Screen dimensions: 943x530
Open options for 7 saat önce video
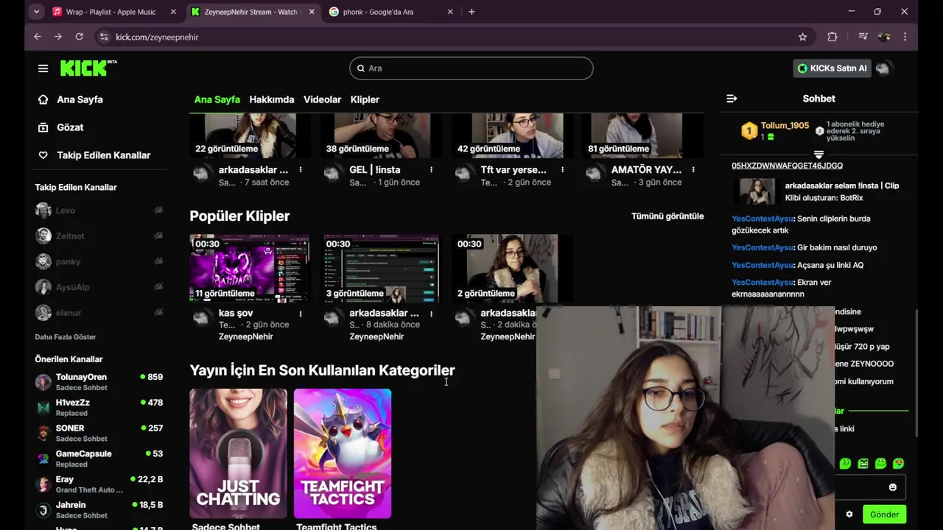(x=301, y=170)
